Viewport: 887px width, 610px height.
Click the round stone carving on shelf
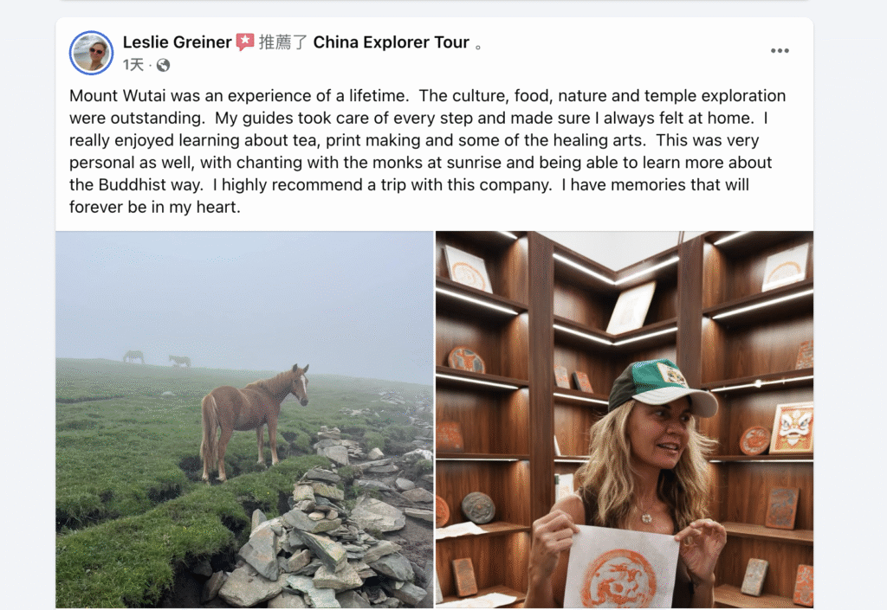[478, 507]
